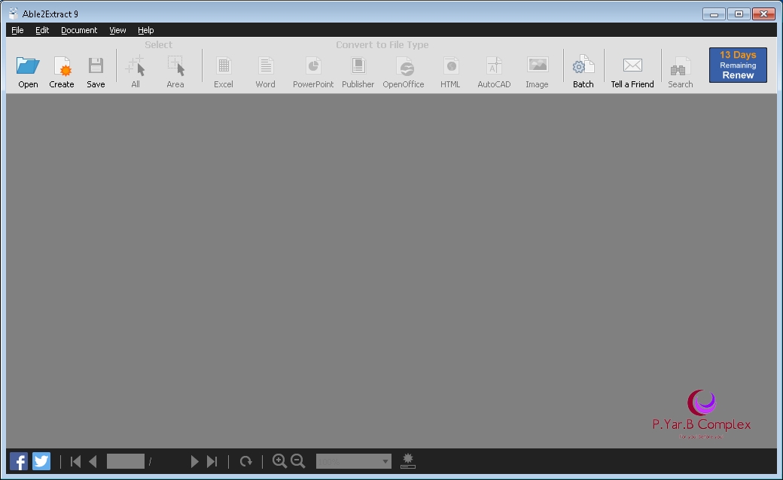This screenshot has height=480, width=783.
Task: Convert to Image icon
Action: [538, 65]
